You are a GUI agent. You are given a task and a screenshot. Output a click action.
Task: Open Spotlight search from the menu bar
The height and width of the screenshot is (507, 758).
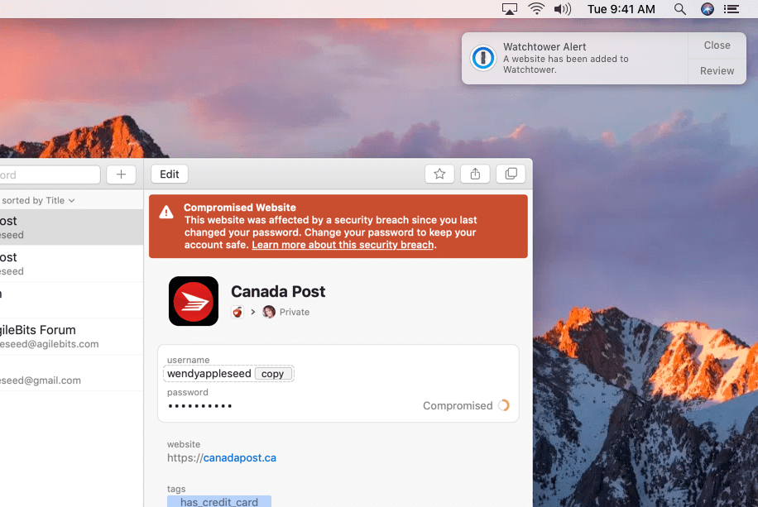pyautogui.click(x=679, y=9)
